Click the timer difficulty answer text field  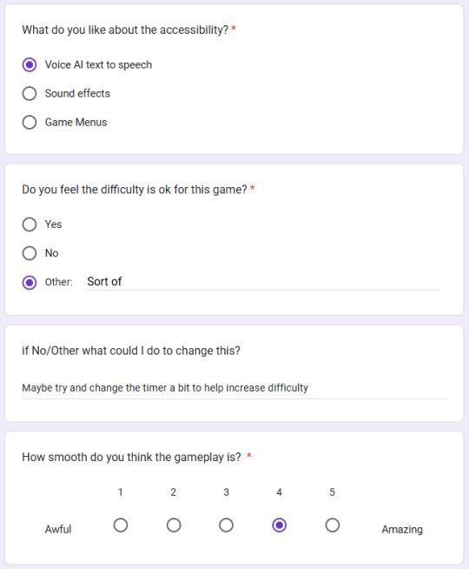click(x=234, y=388)
